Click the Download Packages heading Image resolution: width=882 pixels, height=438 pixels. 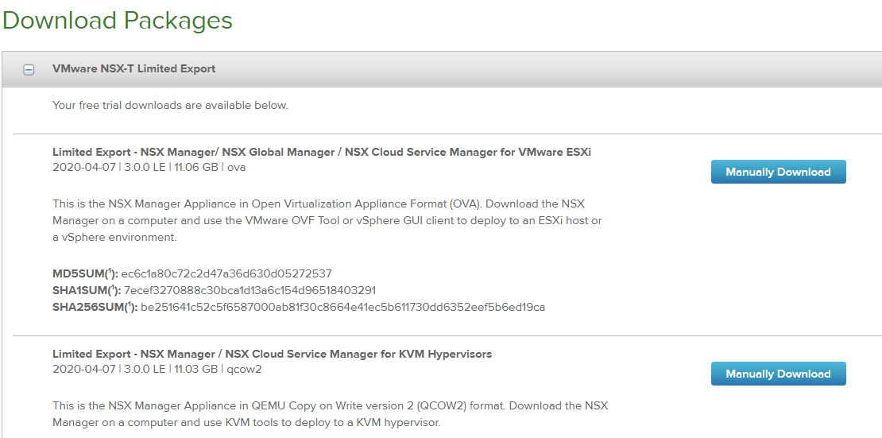117,20
